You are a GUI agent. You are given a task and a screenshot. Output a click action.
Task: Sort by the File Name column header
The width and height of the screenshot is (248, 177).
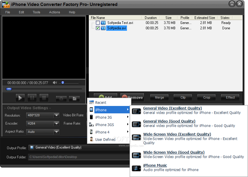115,18
